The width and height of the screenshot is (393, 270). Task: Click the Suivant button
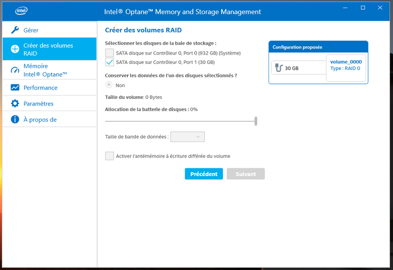point(245,174)
